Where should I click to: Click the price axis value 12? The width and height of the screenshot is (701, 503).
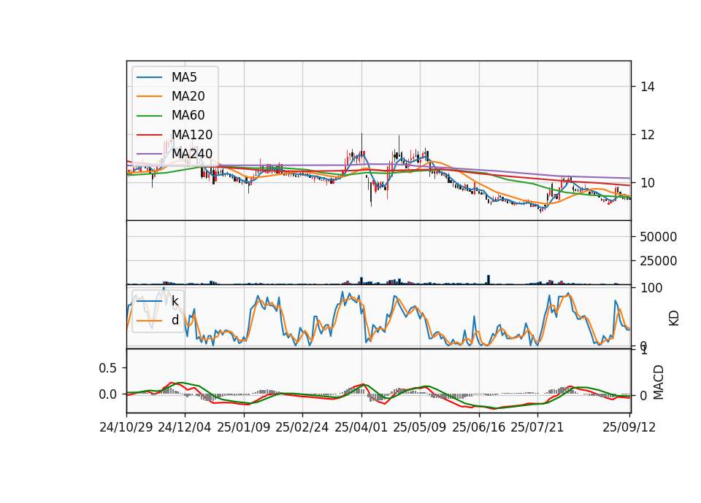[x=648, y=135]
